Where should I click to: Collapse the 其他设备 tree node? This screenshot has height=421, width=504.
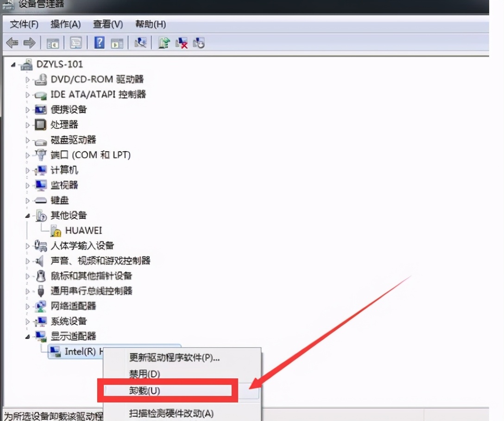click(x=28, y=216)
